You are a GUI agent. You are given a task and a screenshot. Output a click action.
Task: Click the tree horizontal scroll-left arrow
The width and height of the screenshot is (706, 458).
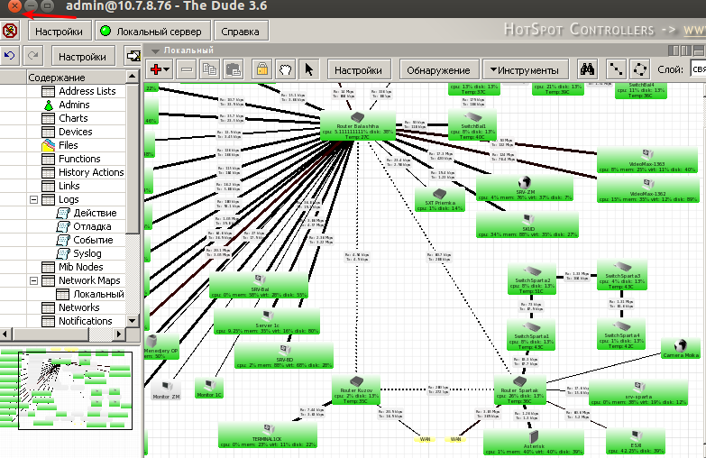(5, 334)
